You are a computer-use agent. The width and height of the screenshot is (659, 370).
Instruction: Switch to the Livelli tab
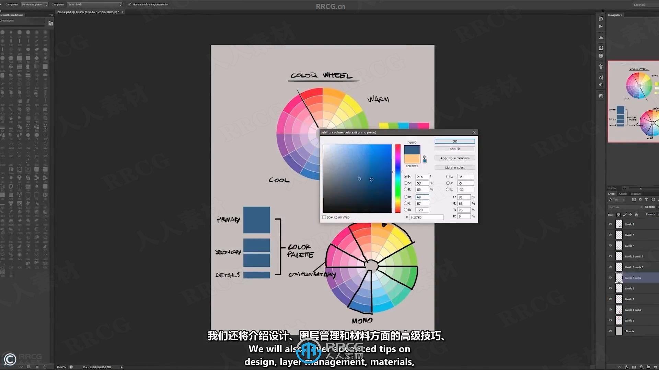[x=612, y=194]
